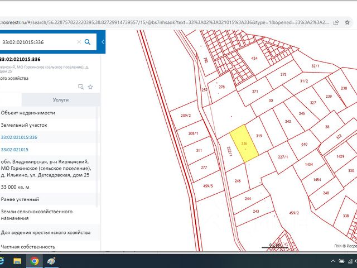Open File Explorer from the taskbar

[x=17, y=261]
